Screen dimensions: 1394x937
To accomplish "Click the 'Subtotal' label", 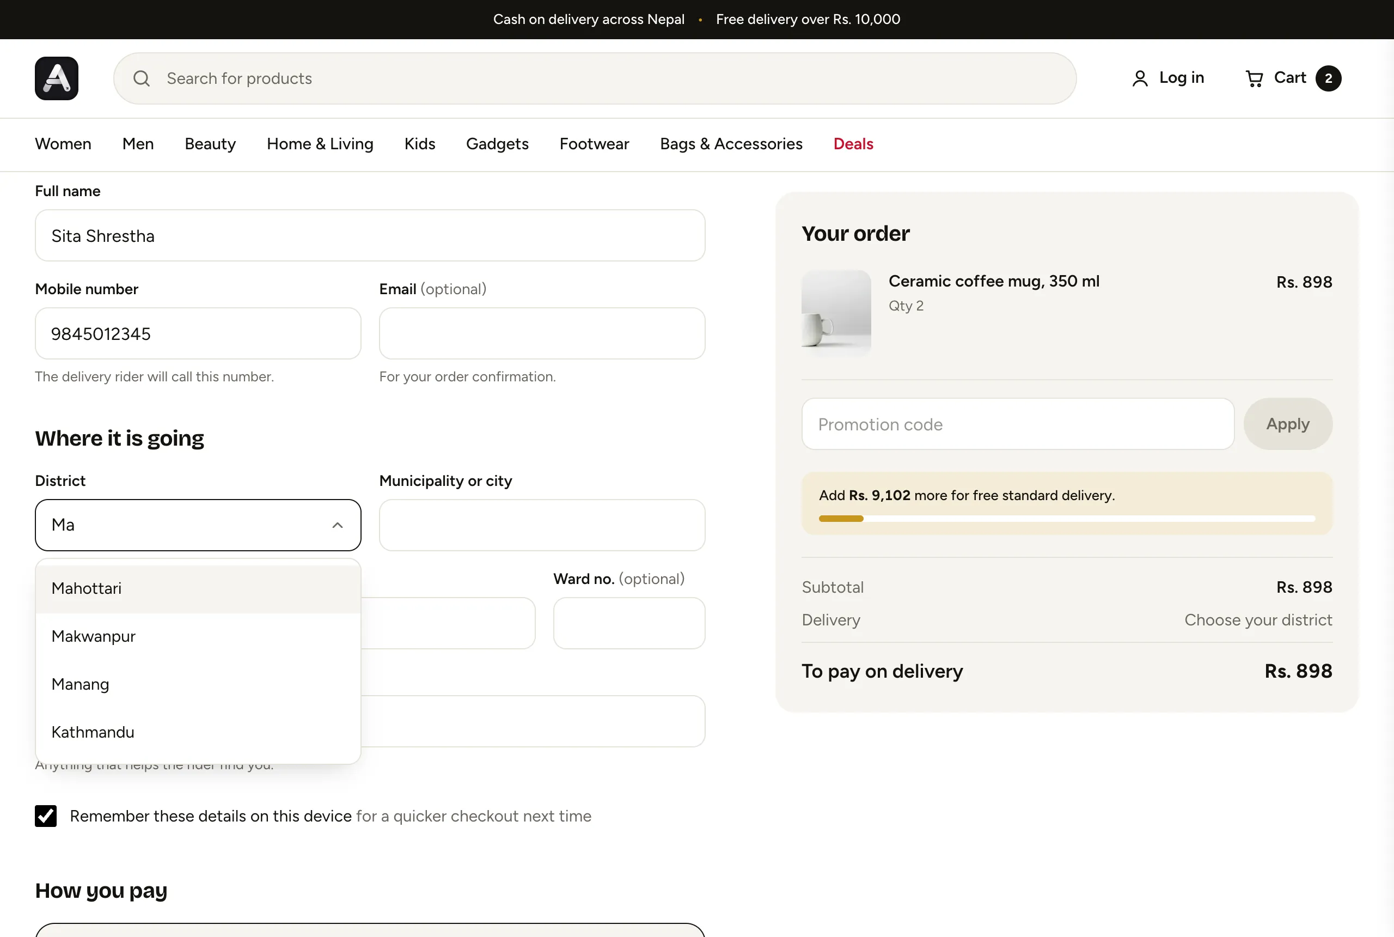I will (x=833, y=587).
